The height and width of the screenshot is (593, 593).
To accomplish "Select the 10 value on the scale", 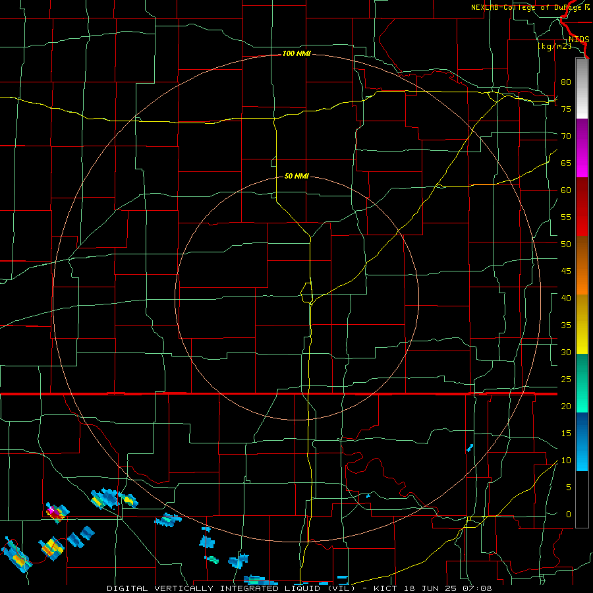I will (566, 461).
